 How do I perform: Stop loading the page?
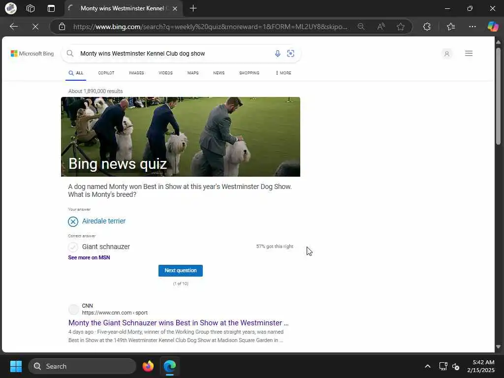point(35,27)
